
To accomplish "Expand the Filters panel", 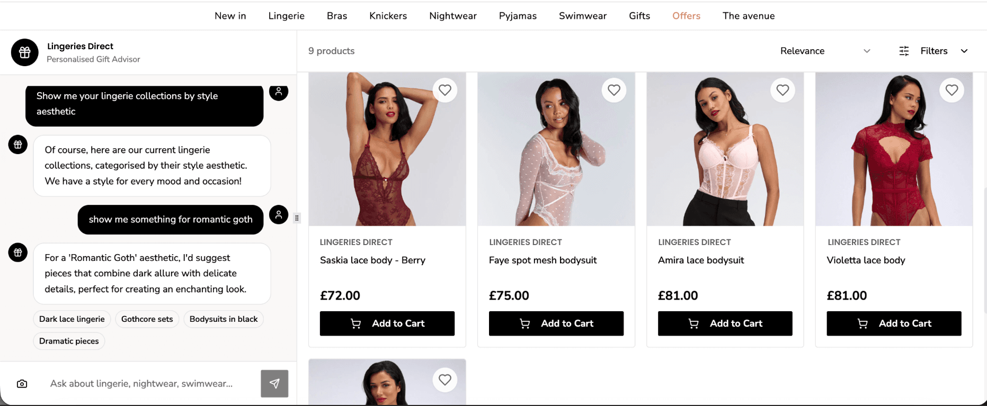I will point(943,51).
